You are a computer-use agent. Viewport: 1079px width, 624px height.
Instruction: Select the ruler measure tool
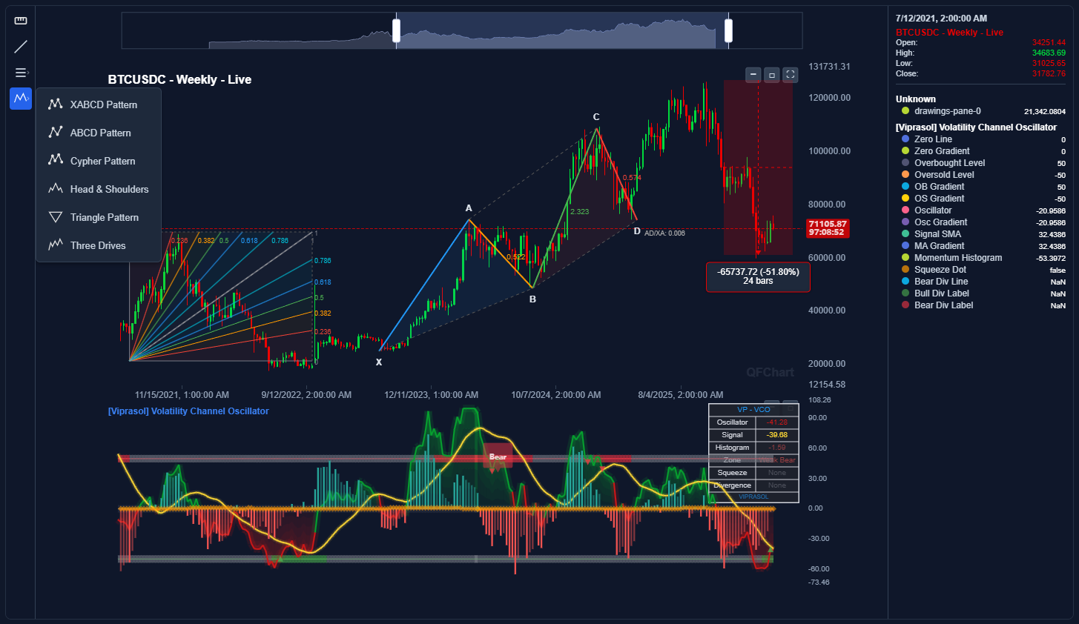click(20, 20)
